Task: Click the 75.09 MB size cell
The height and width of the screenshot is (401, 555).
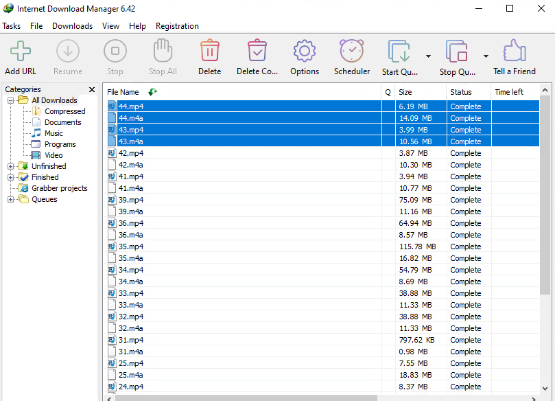Action: click(416, 200)
